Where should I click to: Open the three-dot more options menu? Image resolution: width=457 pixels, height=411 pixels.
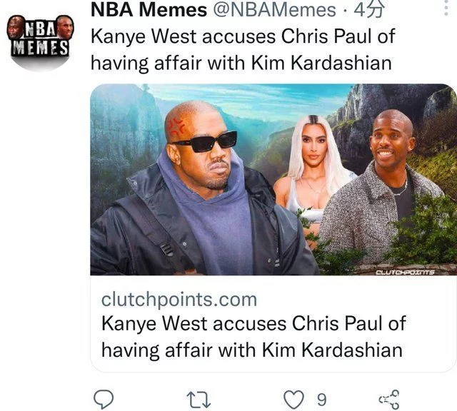click(446, 8)
